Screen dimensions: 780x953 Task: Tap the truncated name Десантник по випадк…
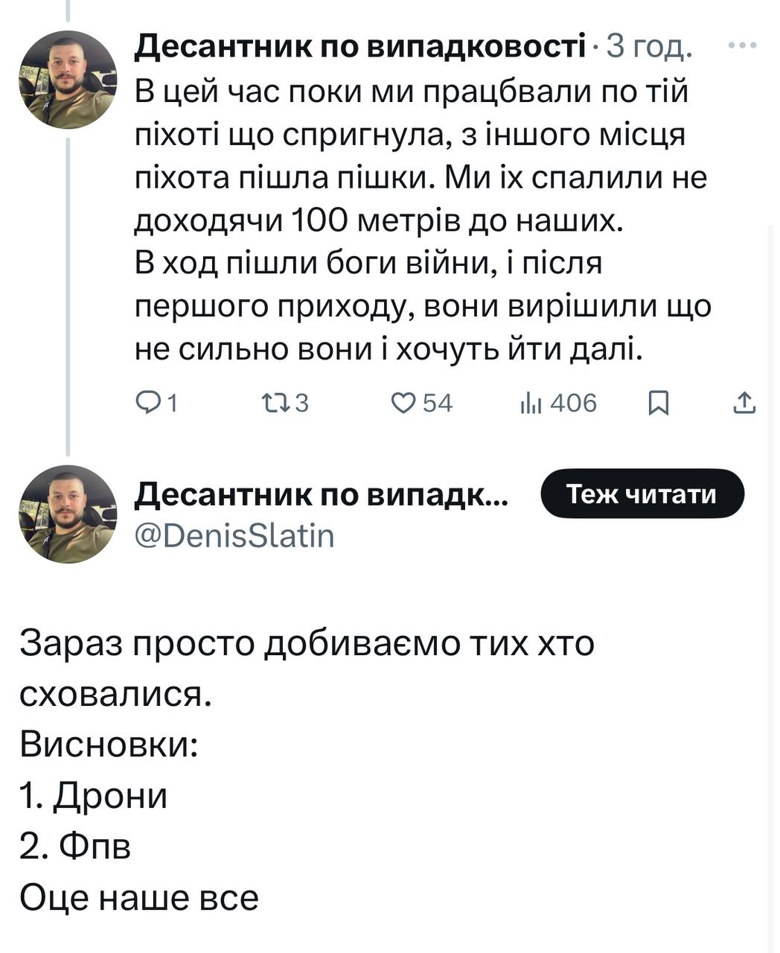point(321,494)
